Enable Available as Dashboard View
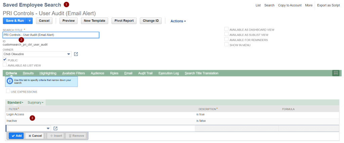 click(226, 29)
